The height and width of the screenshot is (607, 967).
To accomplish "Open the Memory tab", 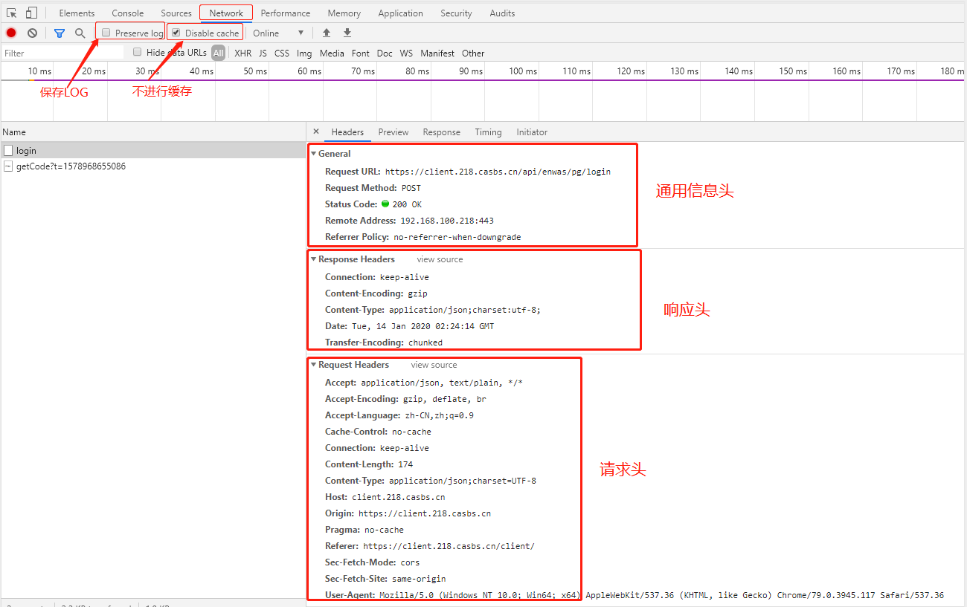I will (344, 13).
